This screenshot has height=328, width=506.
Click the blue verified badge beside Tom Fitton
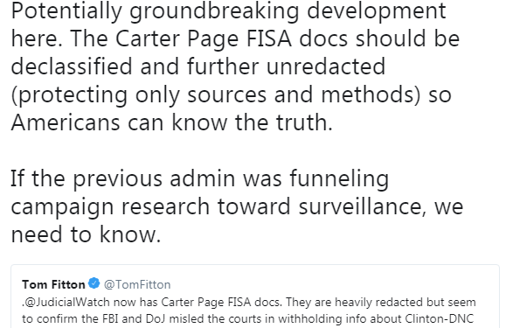coord(94,283)
